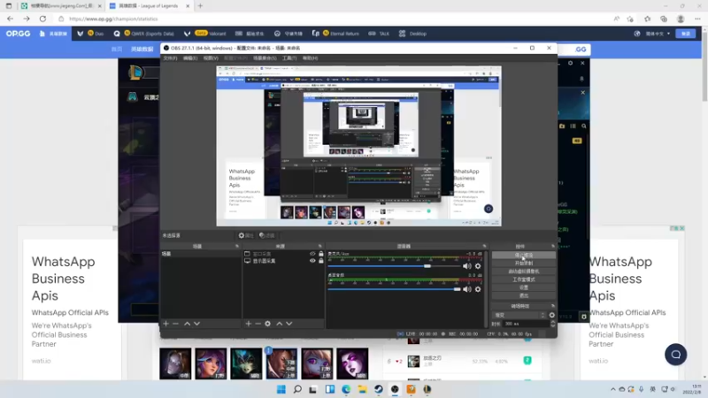Adjust transition duration stepper arrows
Viewport: 708px width, 398px height.
click(x=552, y=324)
